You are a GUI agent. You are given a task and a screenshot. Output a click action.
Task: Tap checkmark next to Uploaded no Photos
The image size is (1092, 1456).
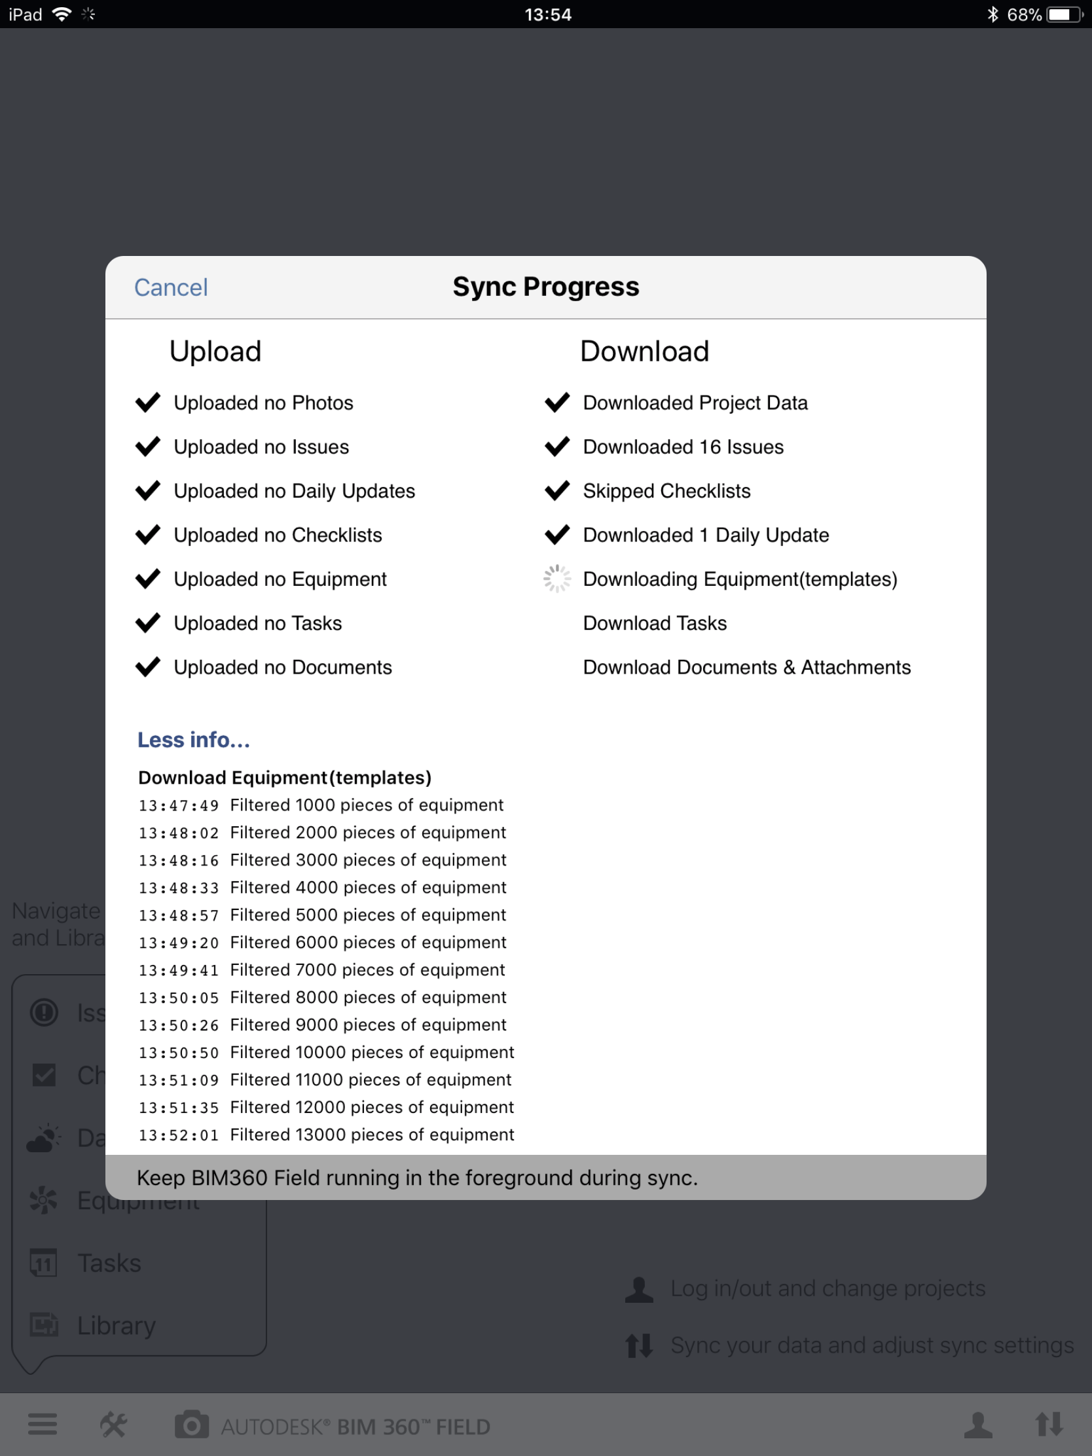pyautogui.click(x=149, y=402)
